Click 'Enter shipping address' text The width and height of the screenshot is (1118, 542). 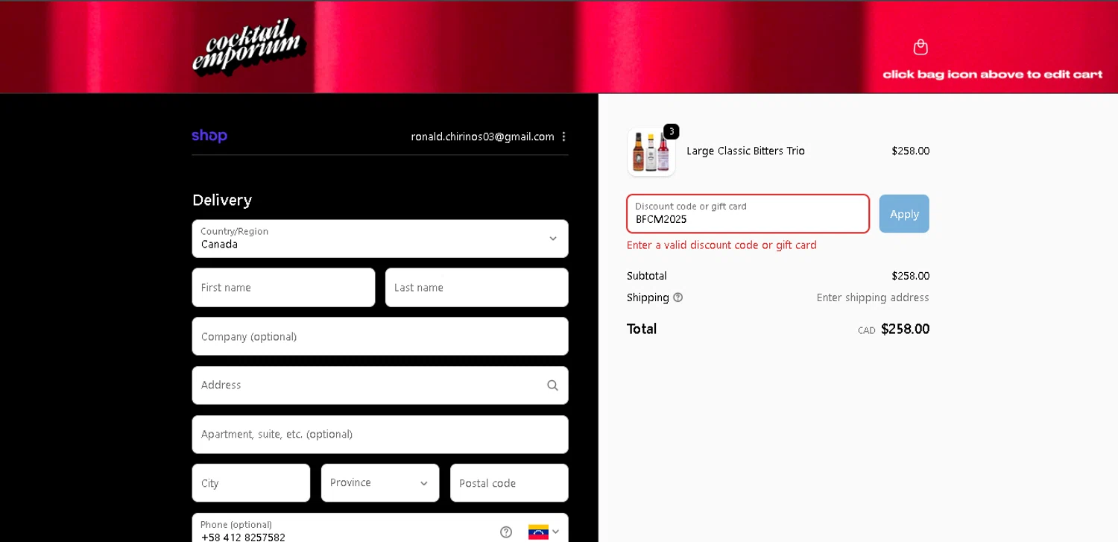tap(873, 297)
